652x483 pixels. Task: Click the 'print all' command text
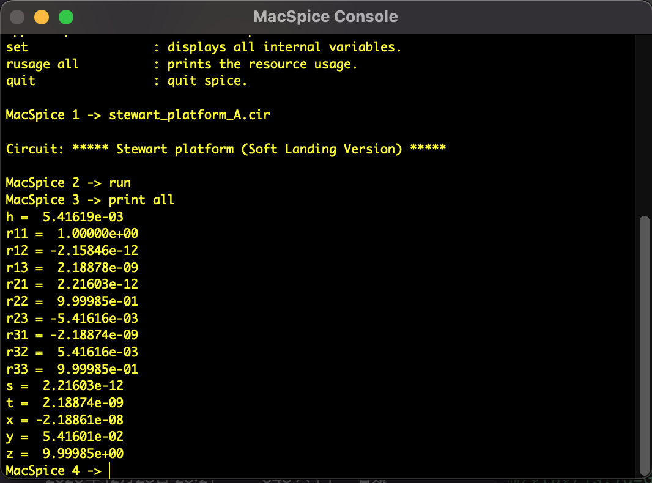tap(141, 200)
